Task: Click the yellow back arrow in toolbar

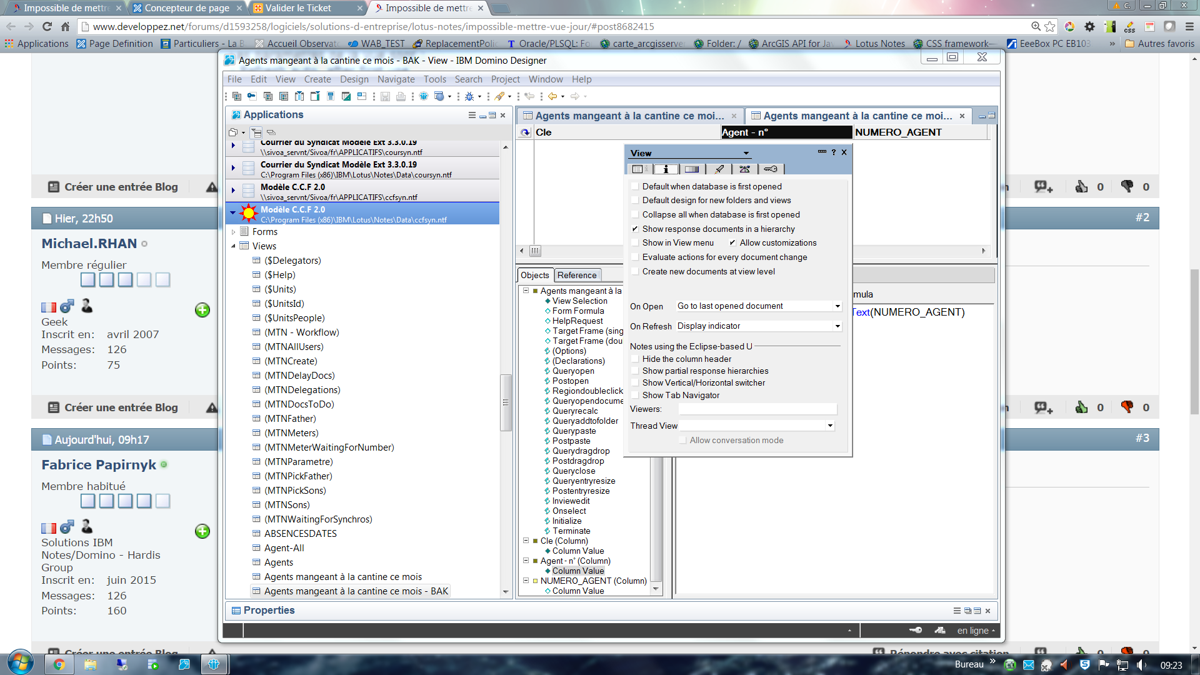Action: (x=552, y=96)
